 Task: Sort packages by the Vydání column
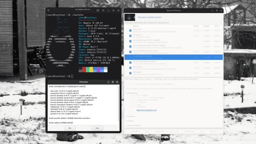pyautogui.click(x=207, y=26)
